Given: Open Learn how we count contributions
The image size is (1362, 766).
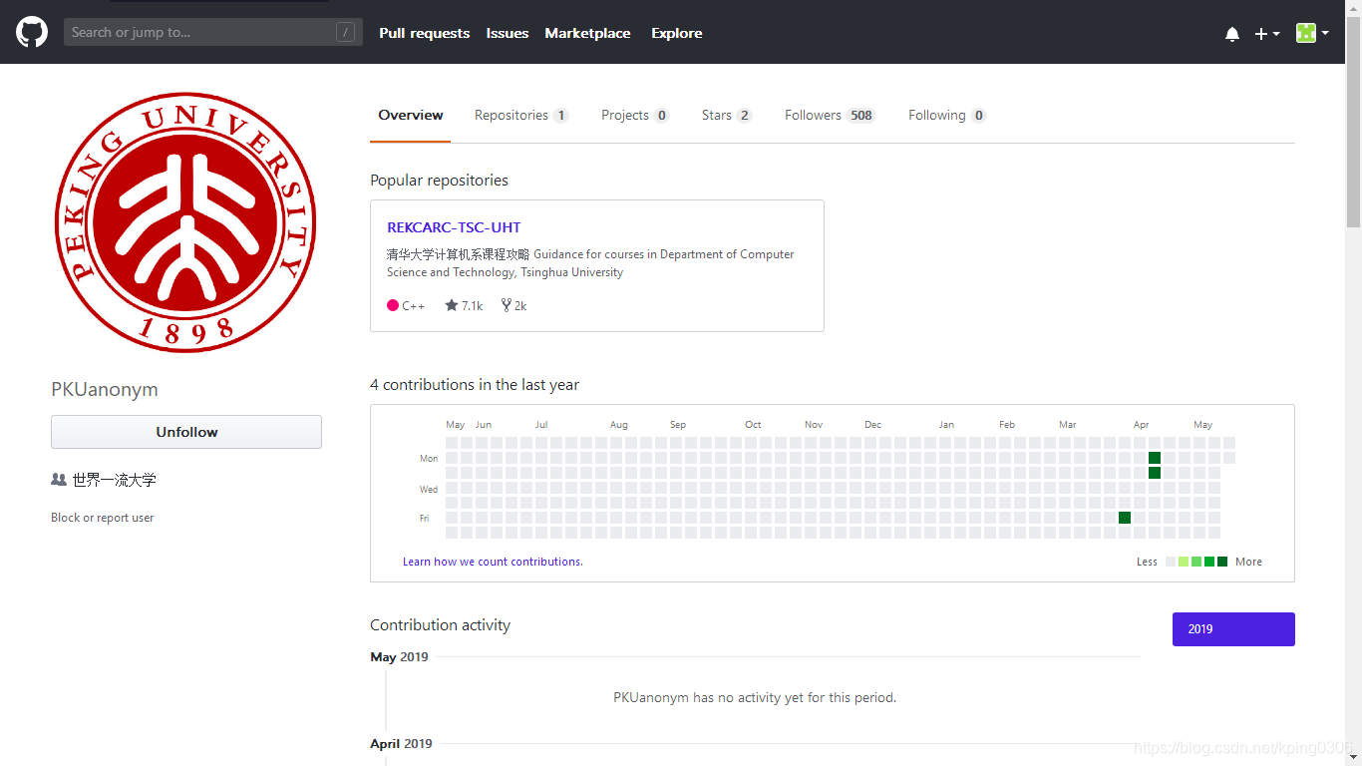Looking at the screenshot, I should click(x=493, y=562).
